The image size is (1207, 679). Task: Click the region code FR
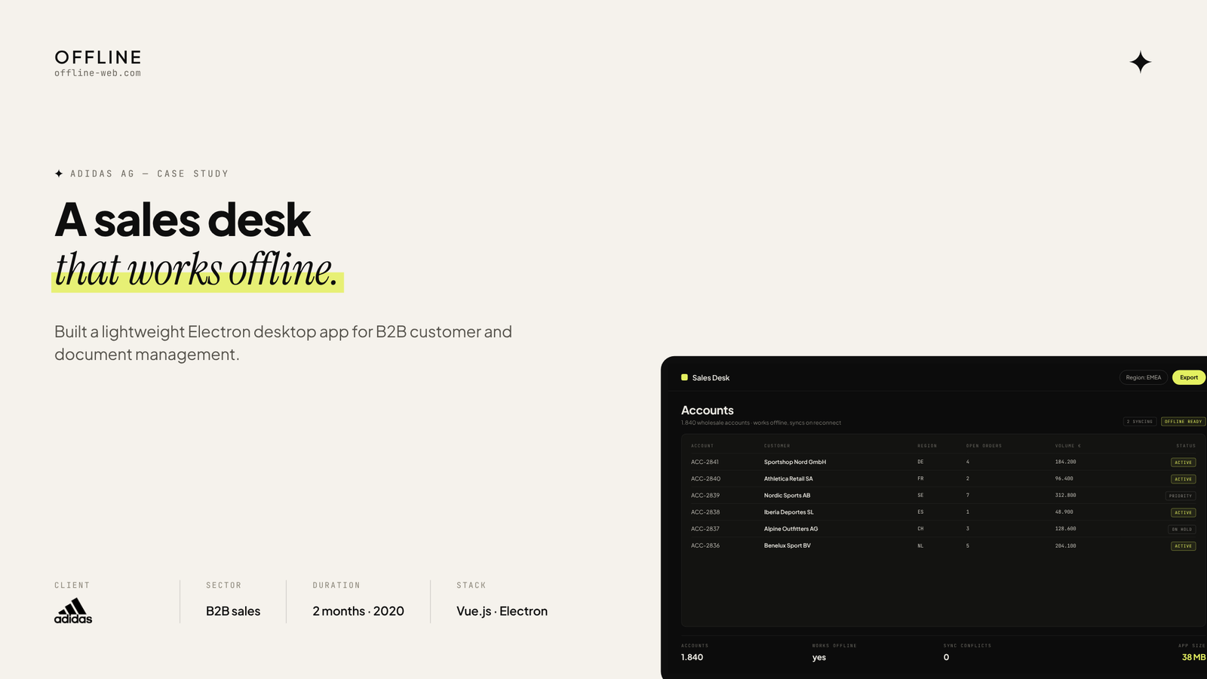pos(920,478)
